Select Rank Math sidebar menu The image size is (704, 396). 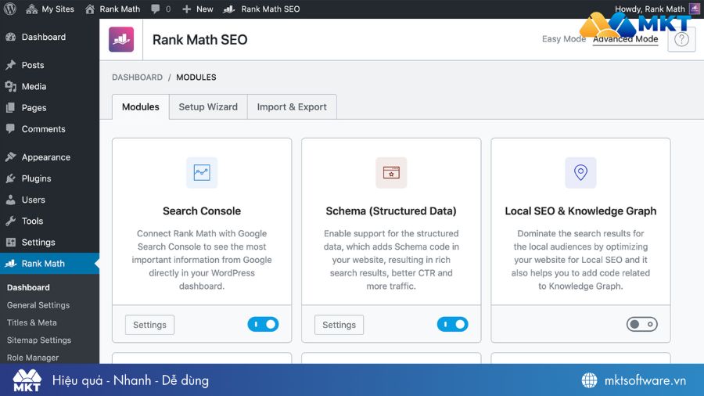point(49,264)
